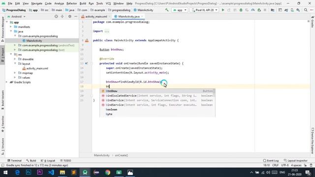
Task: Expand the 'Gradle Scripts' node
Action: [7, 82]
